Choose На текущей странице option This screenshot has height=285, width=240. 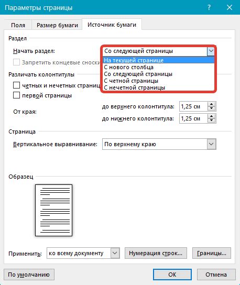(159, 60)
